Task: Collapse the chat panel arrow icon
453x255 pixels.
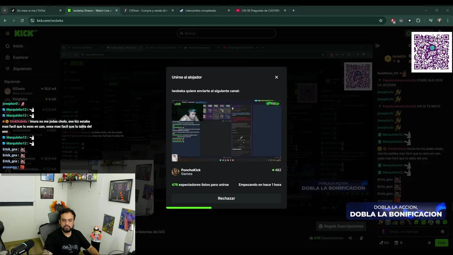Action: point(377,46)
